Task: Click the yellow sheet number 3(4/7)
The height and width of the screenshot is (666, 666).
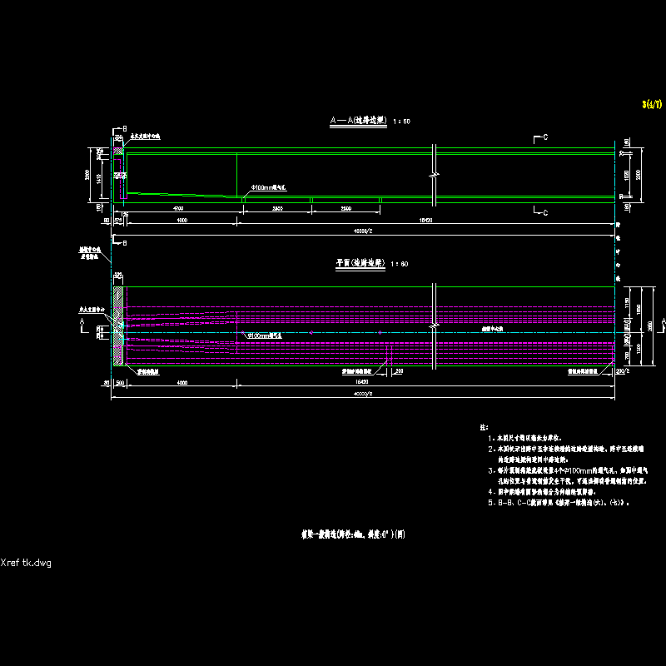Action: (652, 104)
